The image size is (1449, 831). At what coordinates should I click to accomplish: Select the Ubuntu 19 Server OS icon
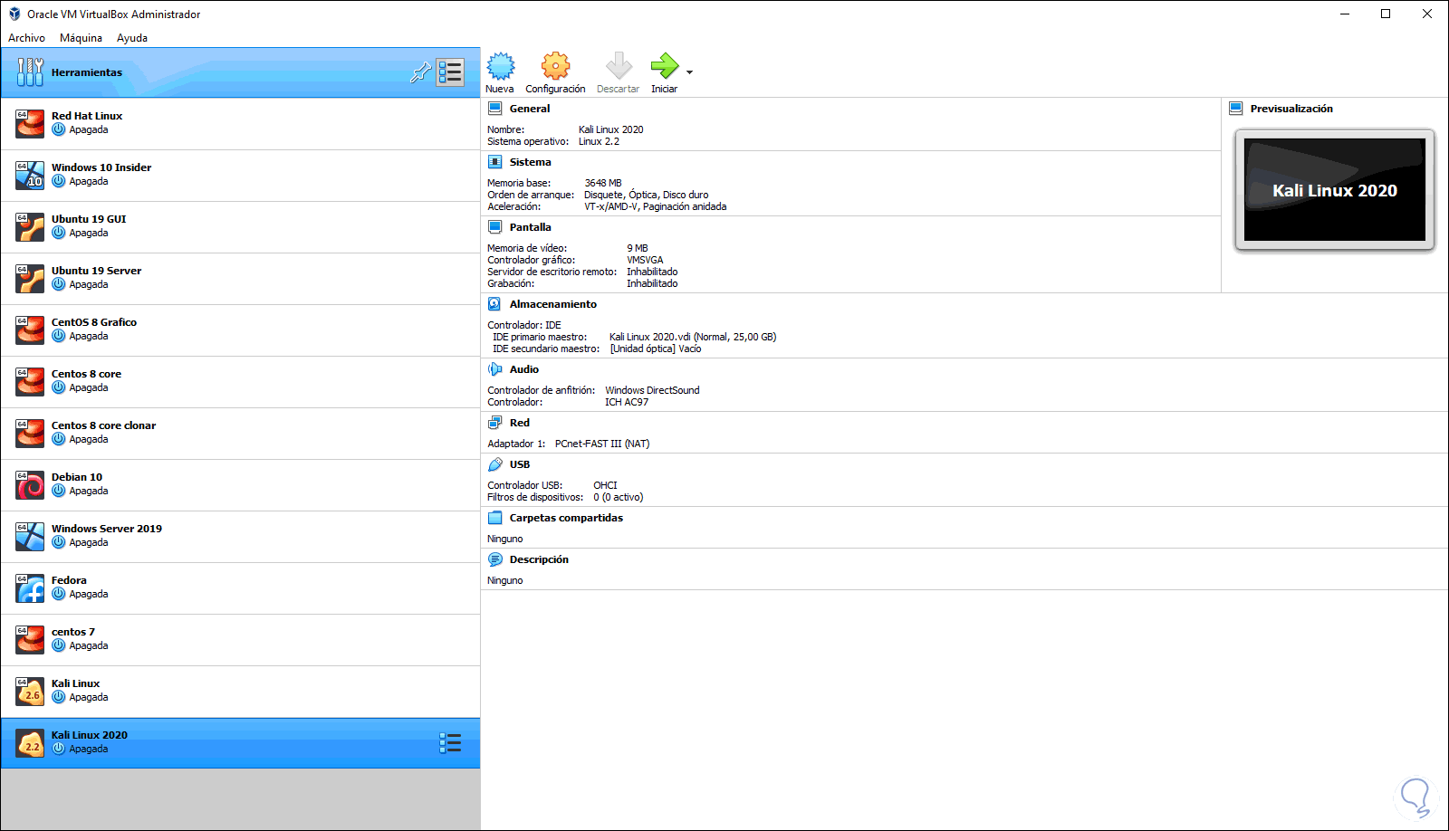coord(30,278)
